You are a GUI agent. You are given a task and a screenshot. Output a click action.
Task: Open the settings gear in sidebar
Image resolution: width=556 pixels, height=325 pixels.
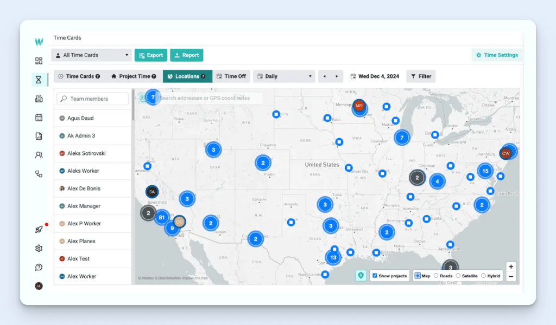(x=39, y=248)
